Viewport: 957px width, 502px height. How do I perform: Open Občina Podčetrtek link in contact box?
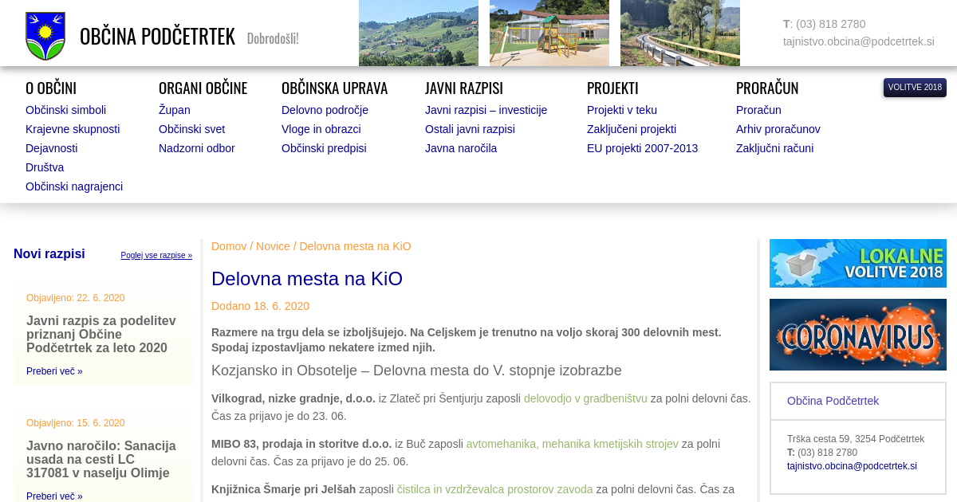(x=833, y=401)
